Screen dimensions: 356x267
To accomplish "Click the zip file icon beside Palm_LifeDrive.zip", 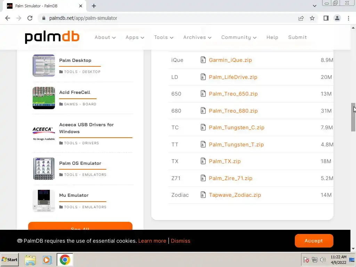I will click(203, 77).
